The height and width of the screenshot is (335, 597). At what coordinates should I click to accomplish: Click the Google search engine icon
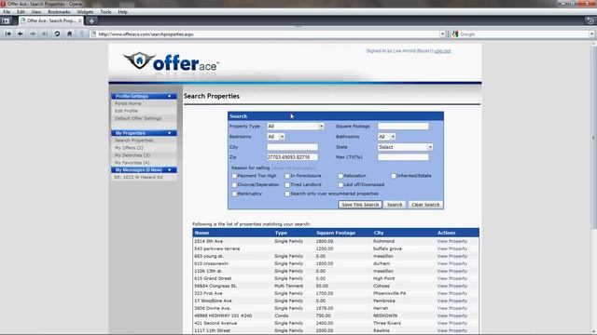(455, 33)
